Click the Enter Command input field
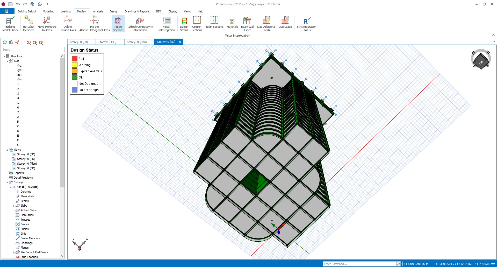Screen dimensions: 497x267 [359, 264]
